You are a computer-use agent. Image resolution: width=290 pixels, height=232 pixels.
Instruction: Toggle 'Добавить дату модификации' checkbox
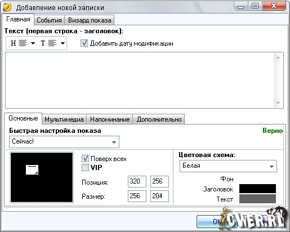pos(84,43)
